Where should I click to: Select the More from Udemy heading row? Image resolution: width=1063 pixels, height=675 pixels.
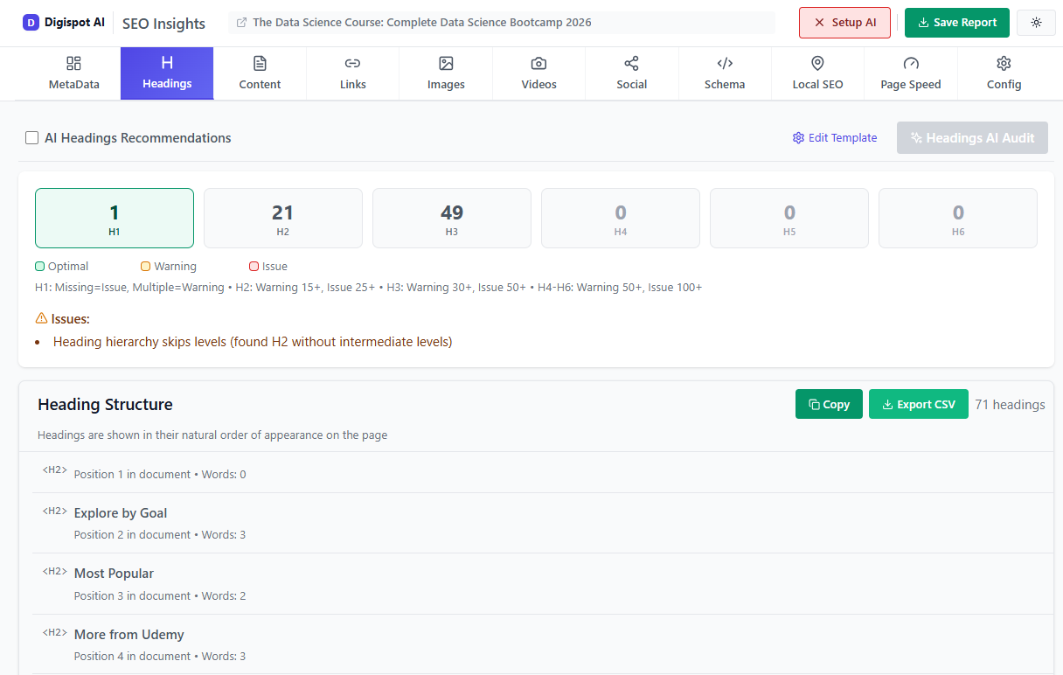click(x=542, y=644)
